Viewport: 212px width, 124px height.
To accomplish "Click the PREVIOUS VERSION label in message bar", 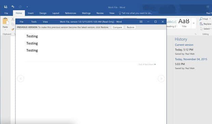I will (x=27, y=27).
